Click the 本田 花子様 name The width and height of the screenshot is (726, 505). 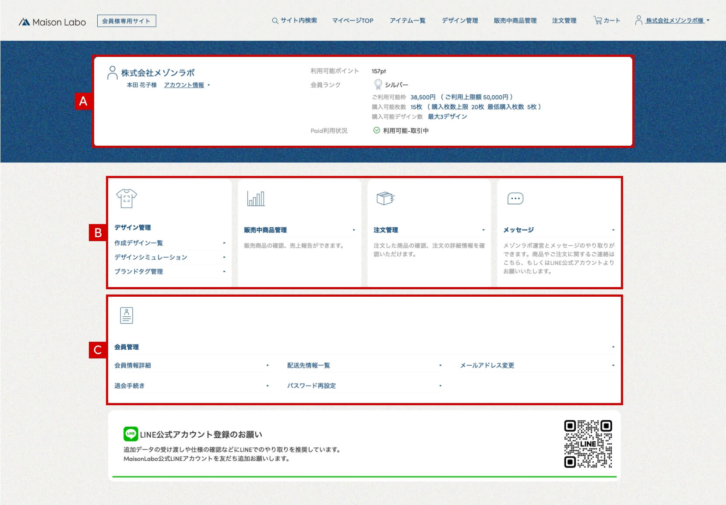(x=141, y=85)
